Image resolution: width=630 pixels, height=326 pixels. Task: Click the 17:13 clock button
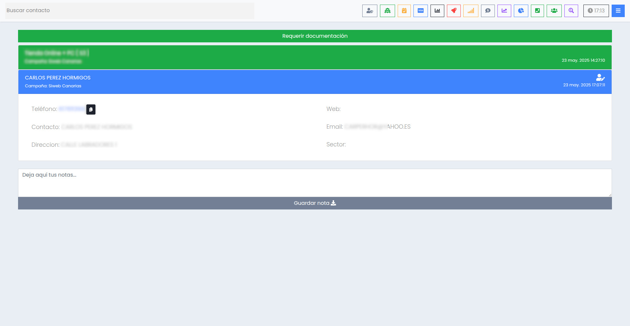coord(596,11)
